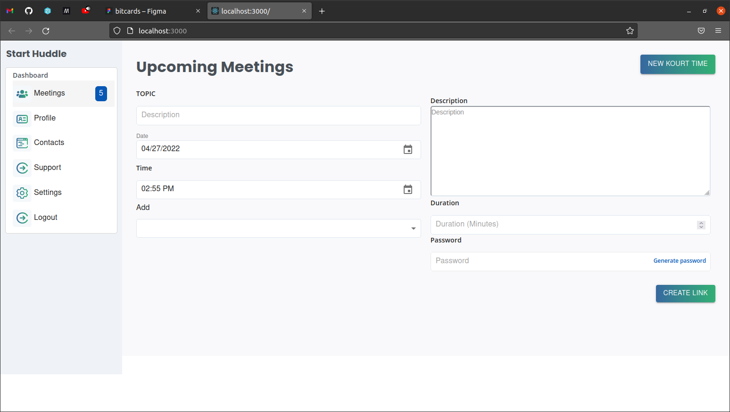Click the Meetings people icon in sidebar
Viewport: 730px width, 412px height.
[x=22, y=94]
